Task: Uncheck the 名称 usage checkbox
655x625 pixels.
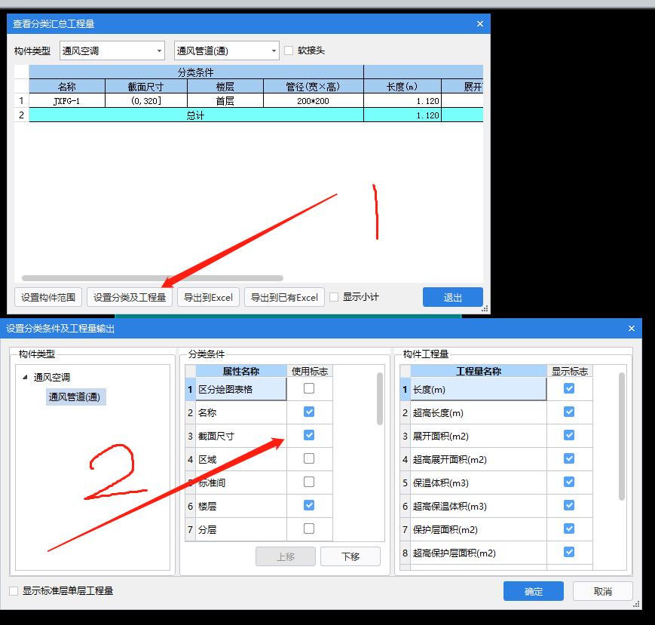Action: point(309,412)
